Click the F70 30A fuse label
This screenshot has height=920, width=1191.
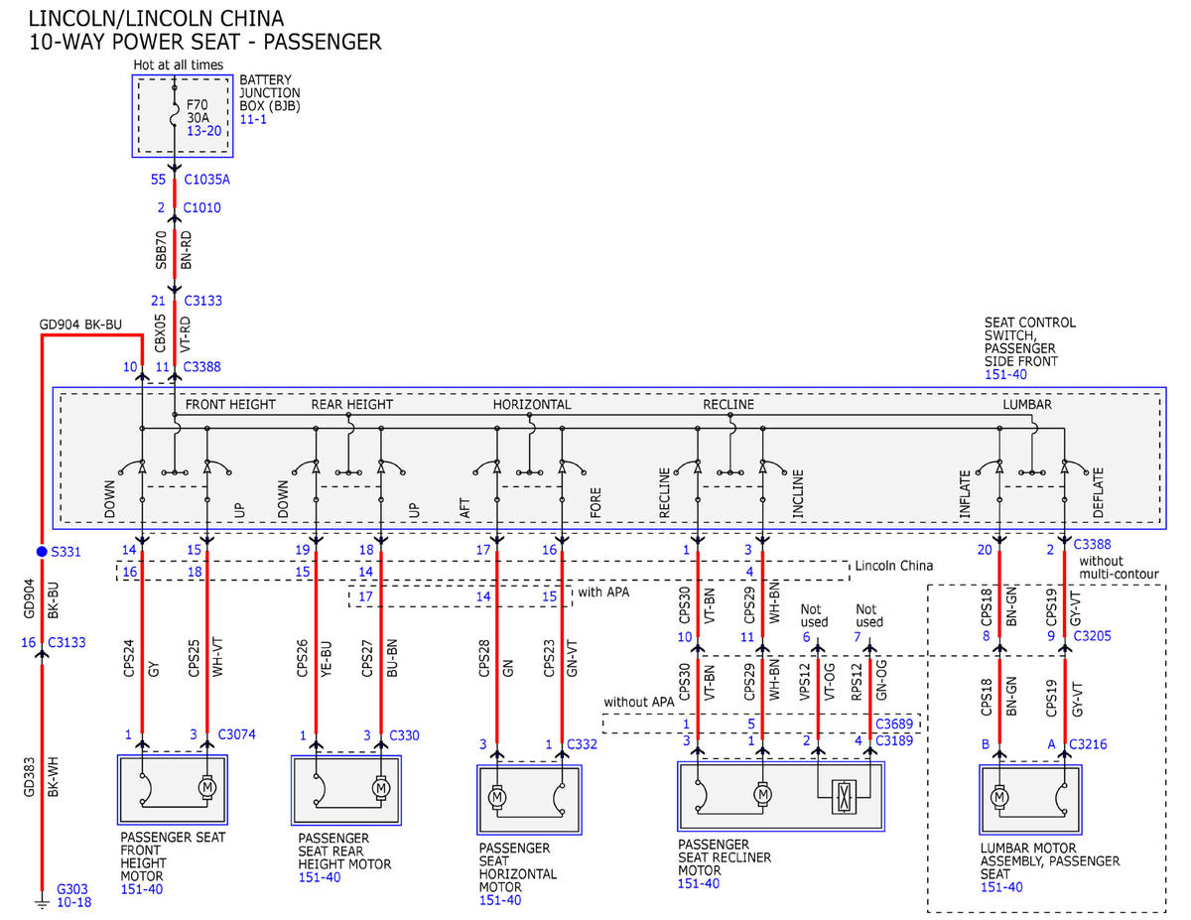pos(198,110)
